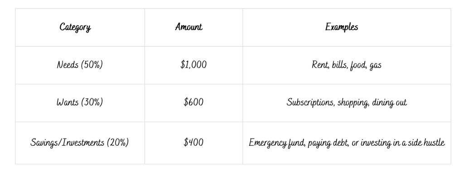
Task: Select the Wants (30%) cell
Action: pyautogui.click(x=80, y=103)
